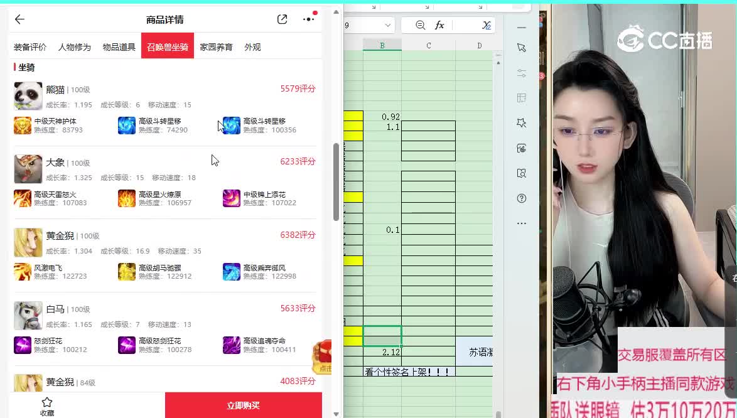737x418 pixels.
Task: Open the 100级 黄金猊 mount avatar
Action: (28, 242)
